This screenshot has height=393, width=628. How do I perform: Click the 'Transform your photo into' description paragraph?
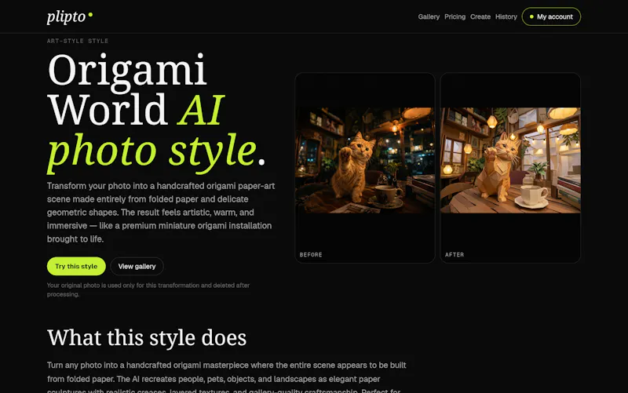[161, 213]
